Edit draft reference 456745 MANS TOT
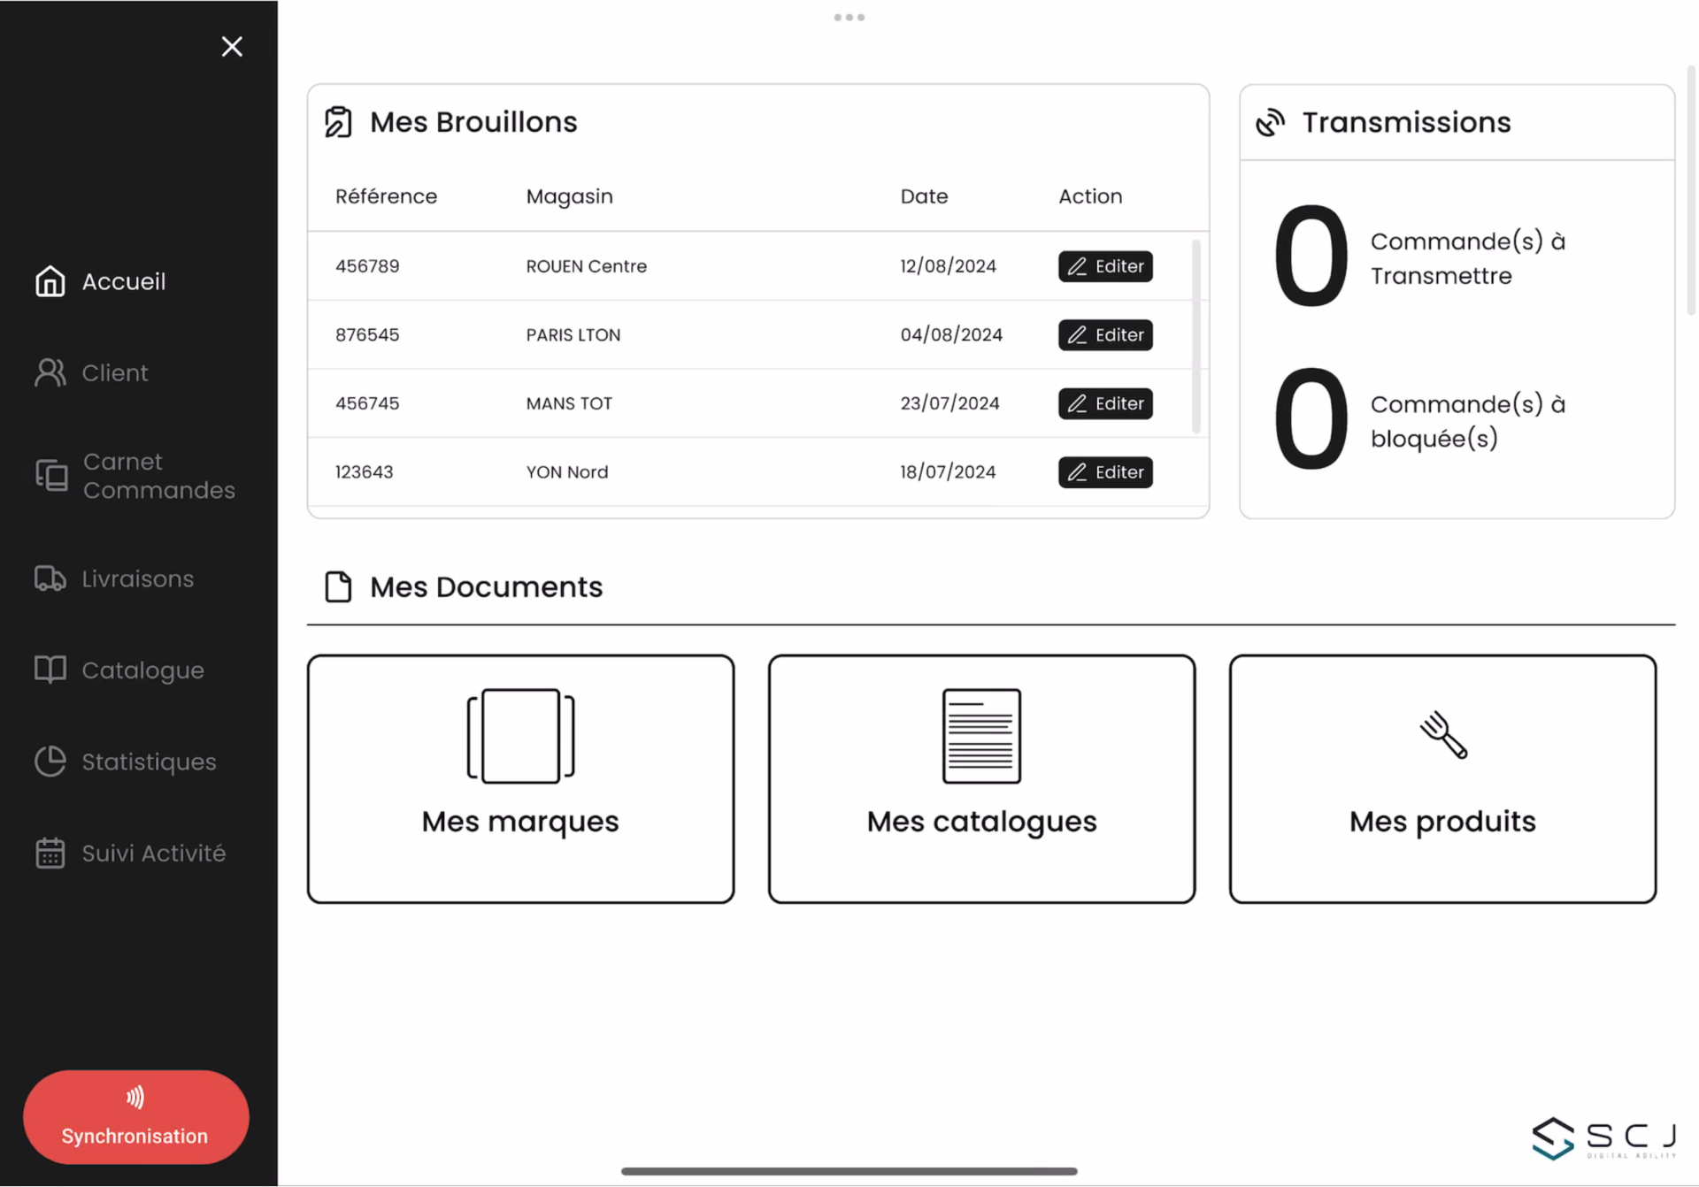The height and width of the screenshot is (1187, 1699). click(1105, 402)
